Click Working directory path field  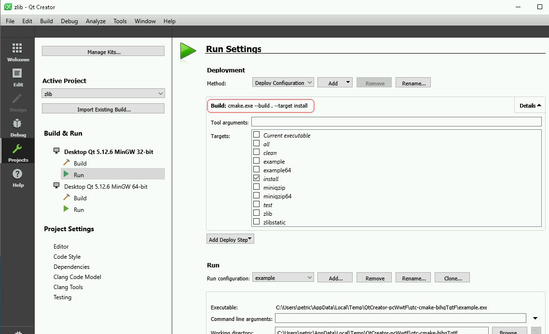coord(382,331)
